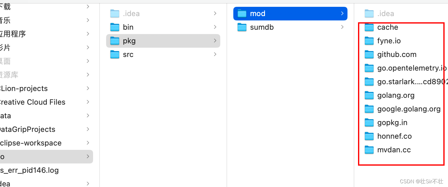Expand the CLion-projects disclosure arrow
Screen dimensions: 448x187
[x=88, y=88]
